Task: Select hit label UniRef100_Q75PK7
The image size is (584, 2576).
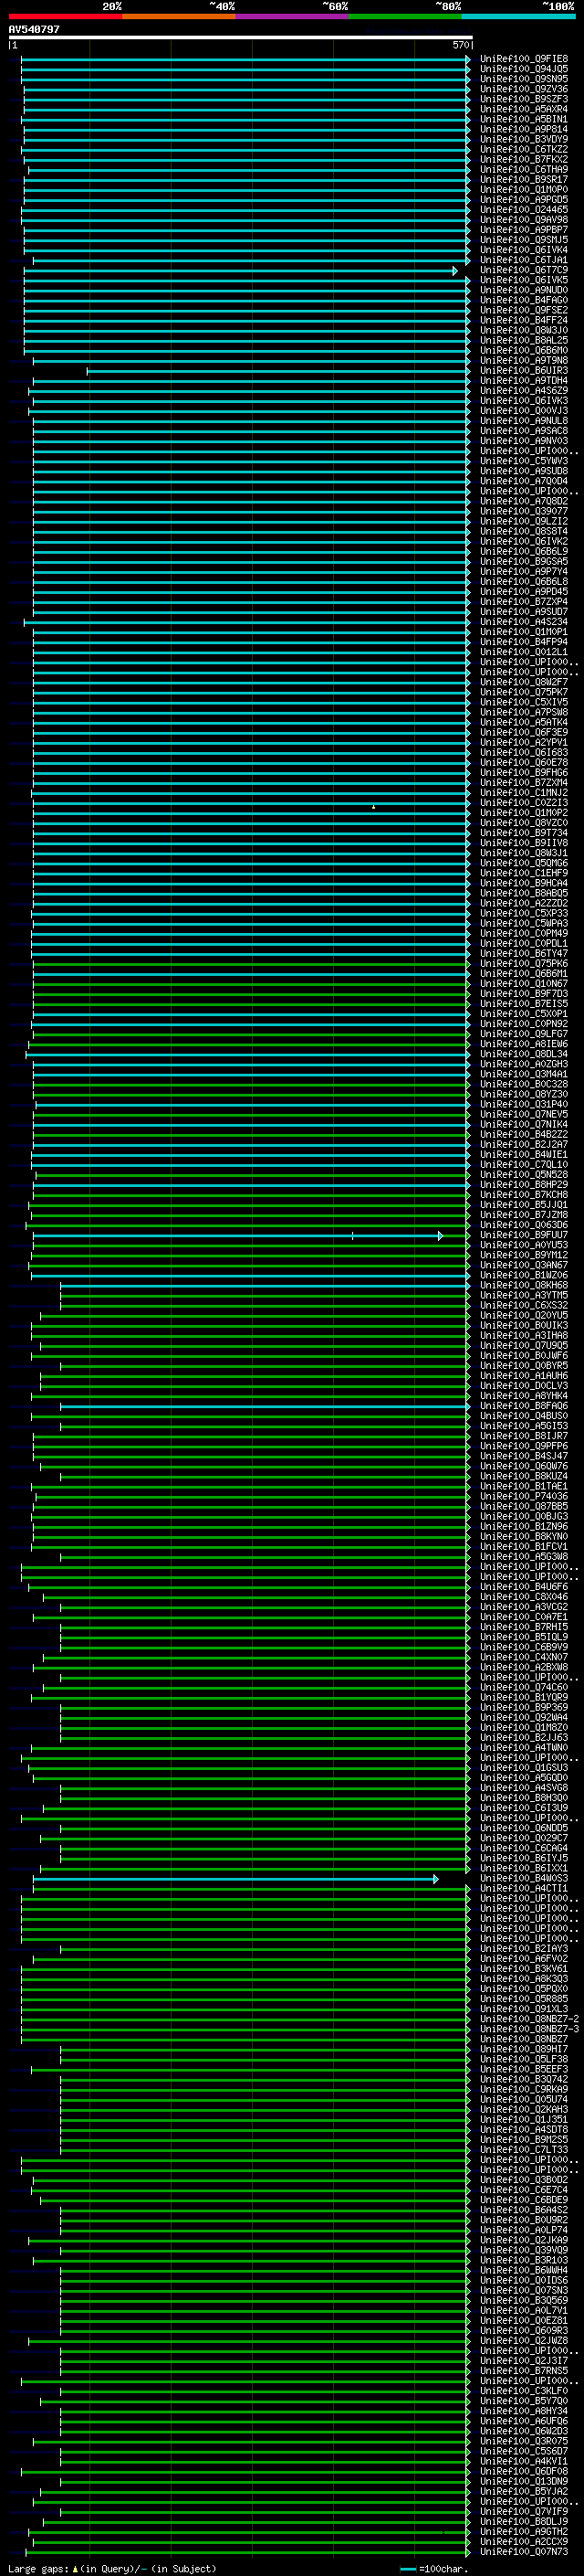Action: (524, 692)
